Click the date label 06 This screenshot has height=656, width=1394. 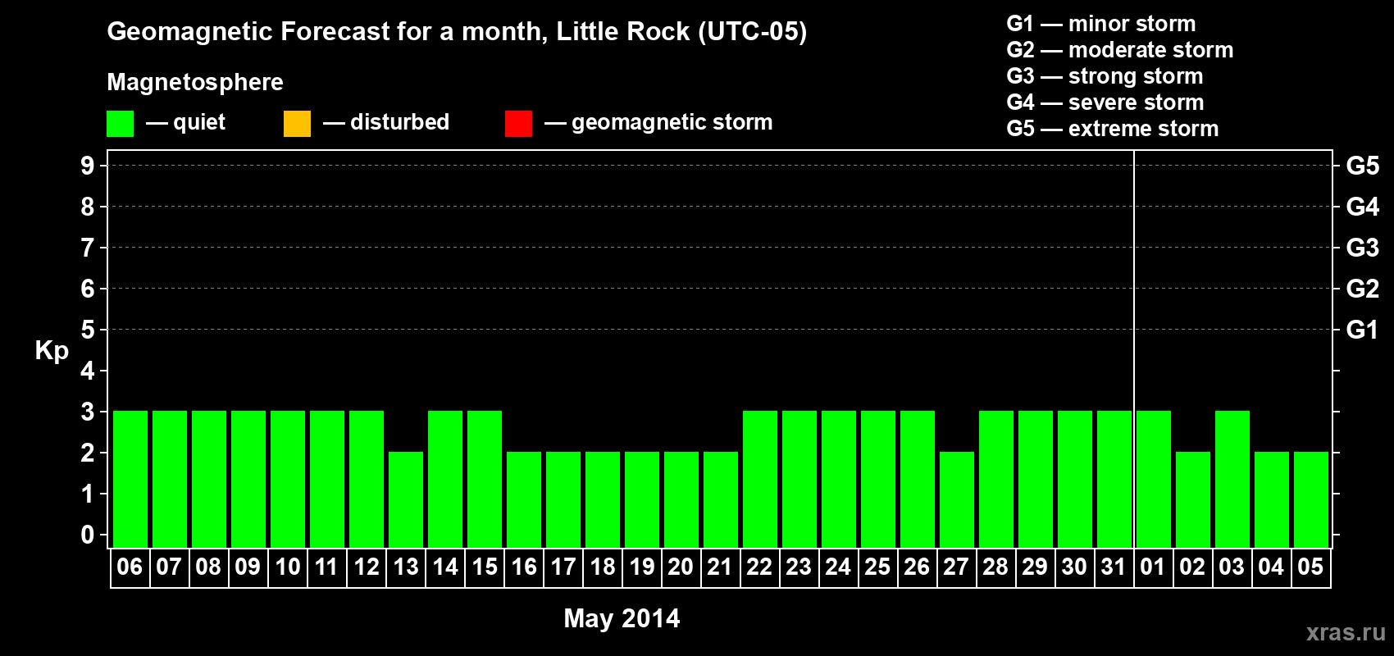(x=130, y=567)
